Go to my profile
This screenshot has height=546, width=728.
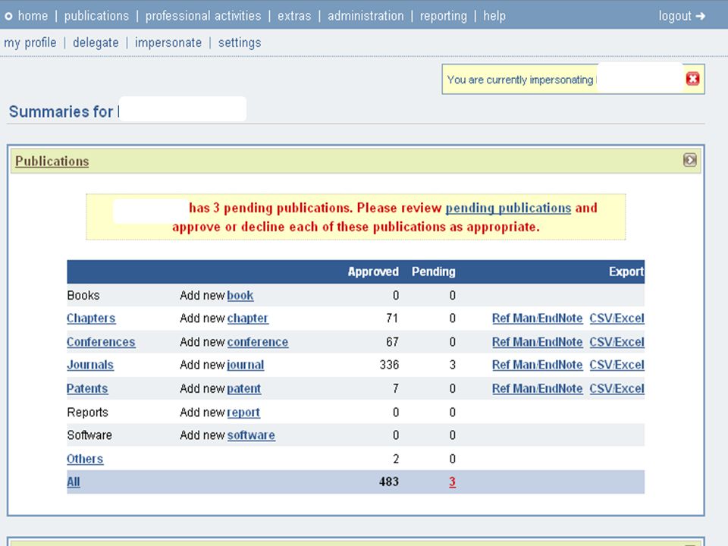(30, 42)
